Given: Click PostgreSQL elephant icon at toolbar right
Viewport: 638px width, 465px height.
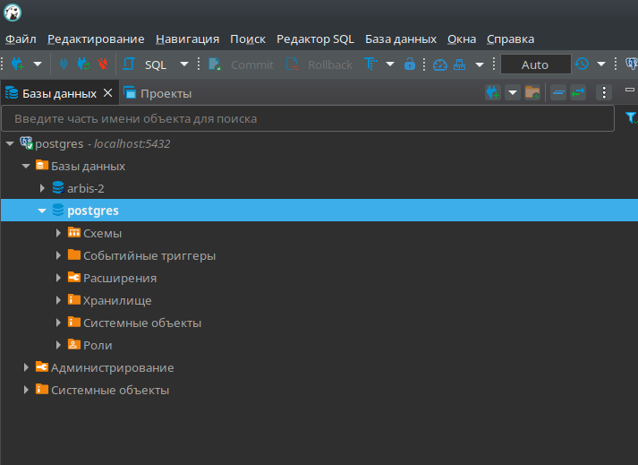Looking at the screenshot, I should (632, 64).
